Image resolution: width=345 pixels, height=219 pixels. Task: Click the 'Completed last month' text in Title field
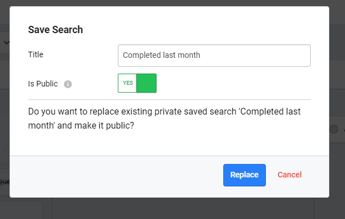[x=162, y=55]
